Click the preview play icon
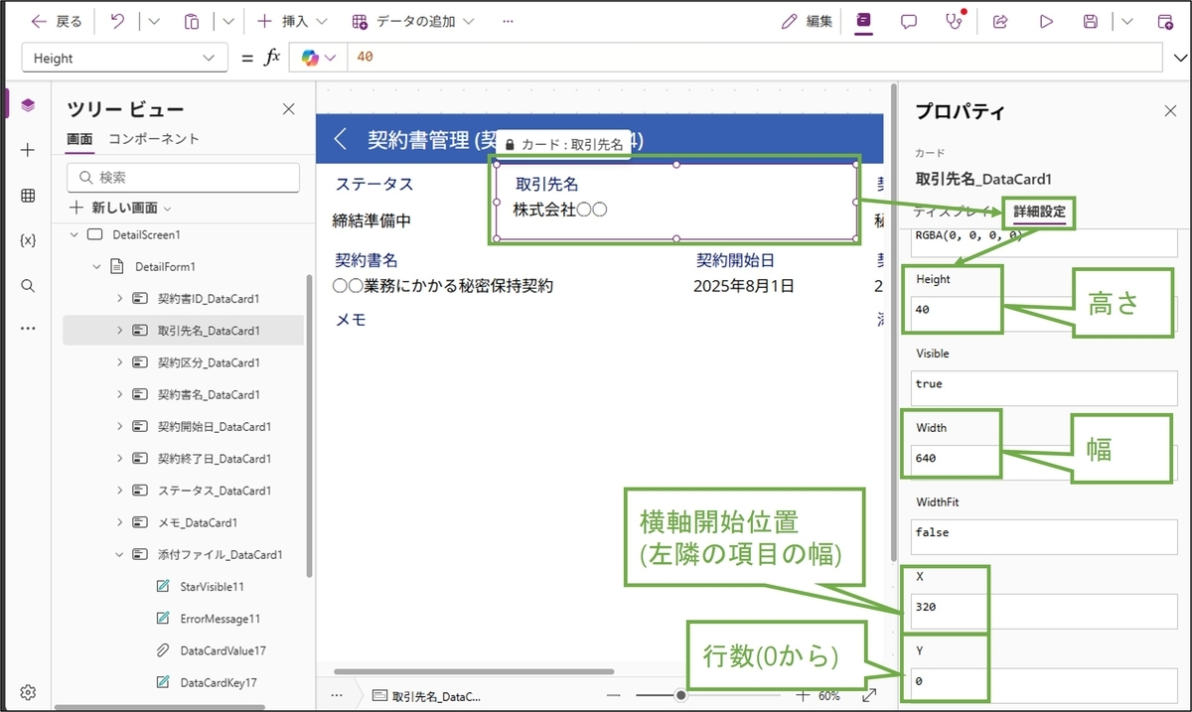Viewport: 1192px width, 712px height. coord(1046,21)
